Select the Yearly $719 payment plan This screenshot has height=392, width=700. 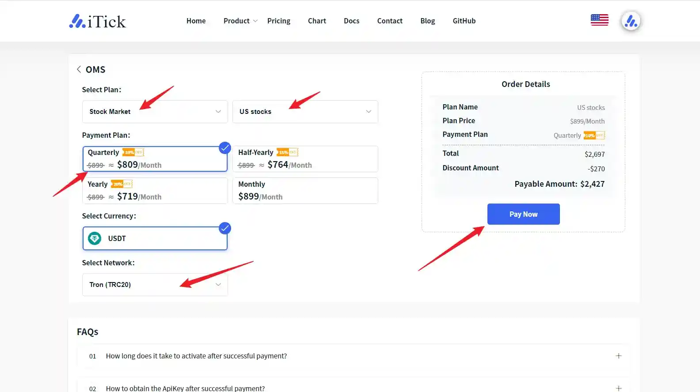click(155, 191)
